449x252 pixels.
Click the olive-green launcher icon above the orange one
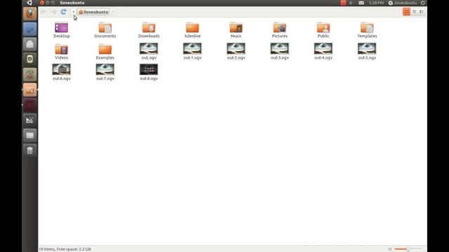(x=29, y=75)
